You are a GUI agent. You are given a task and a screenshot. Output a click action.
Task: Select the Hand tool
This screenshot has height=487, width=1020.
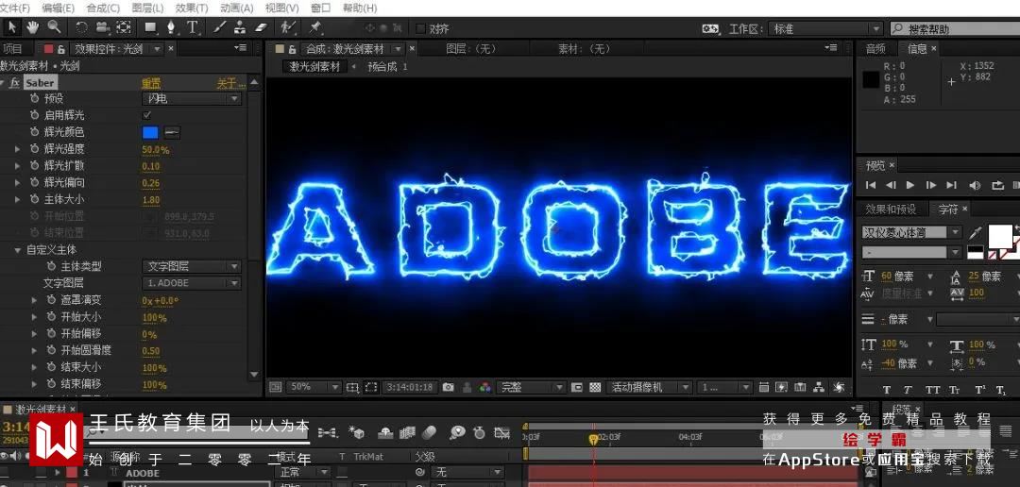pos(32,27)
